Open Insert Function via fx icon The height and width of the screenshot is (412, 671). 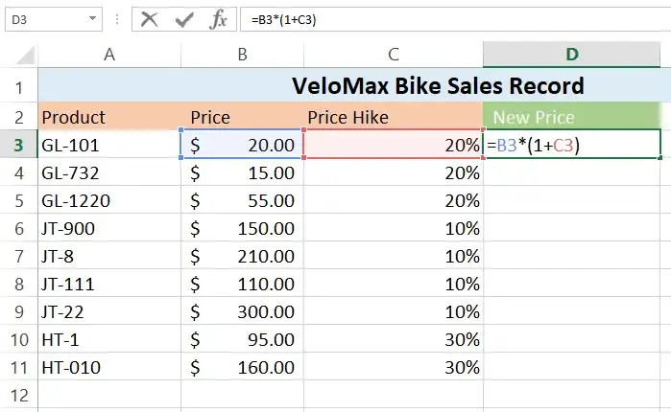click(x=219, y=19)
